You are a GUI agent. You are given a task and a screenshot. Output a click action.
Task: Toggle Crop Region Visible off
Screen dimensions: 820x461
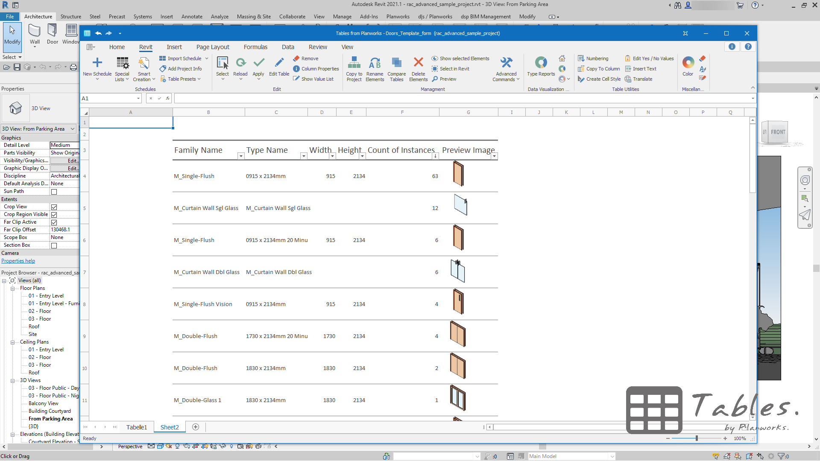click(54, 214)
